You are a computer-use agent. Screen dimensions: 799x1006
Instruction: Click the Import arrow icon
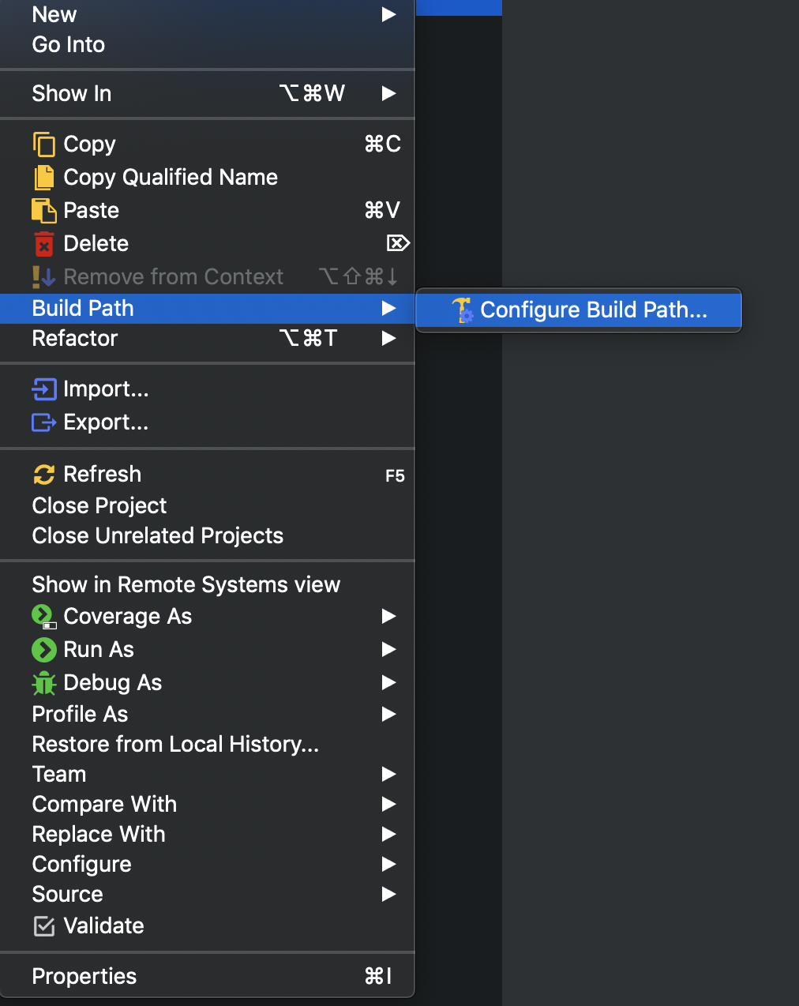[x=44, y=389]
